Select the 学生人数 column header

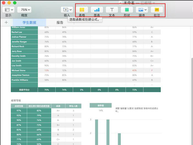click(x=73, y=106)
